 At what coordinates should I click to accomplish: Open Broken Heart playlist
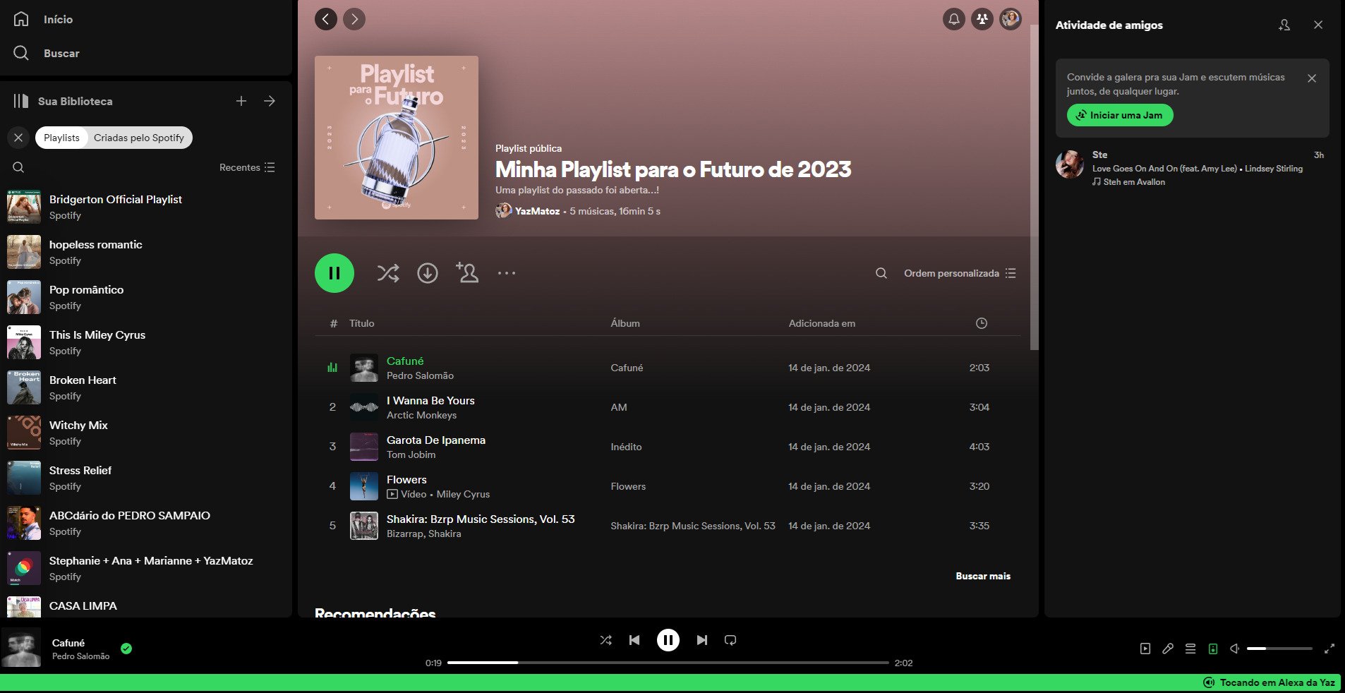(x=145, y=387)
